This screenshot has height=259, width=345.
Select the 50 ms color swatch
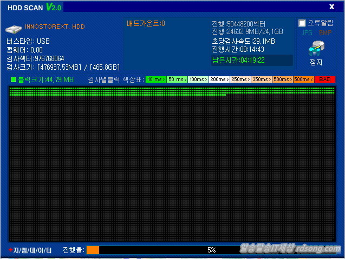(x=177, y=79)
